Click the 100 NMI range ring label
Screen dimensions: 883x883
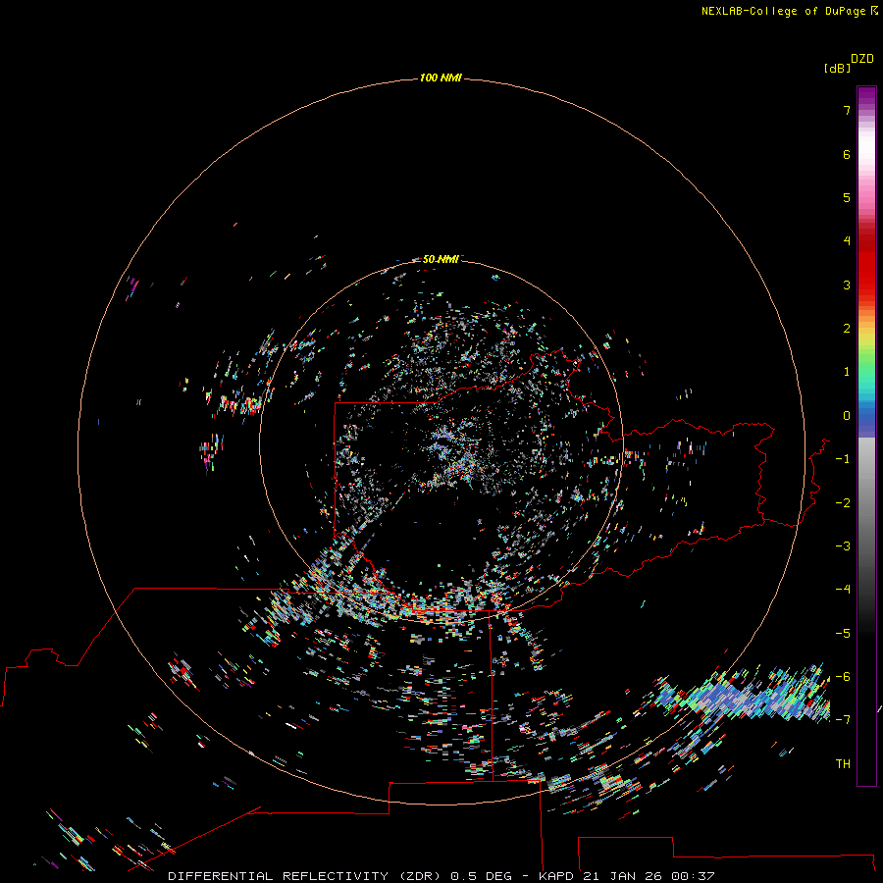441,78
